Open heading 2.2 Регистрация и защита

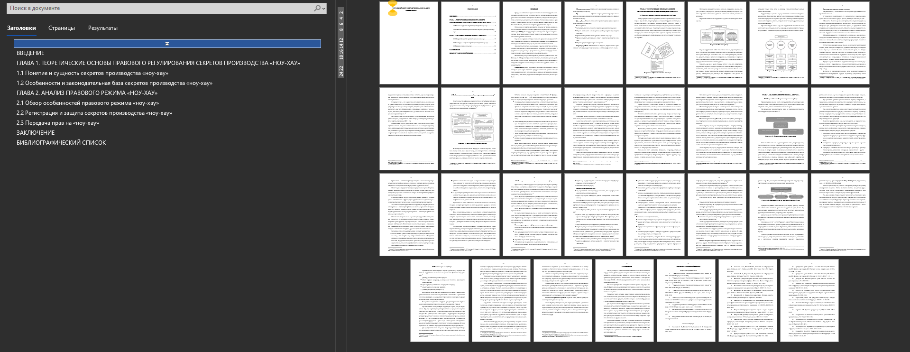tap(94, 113)
